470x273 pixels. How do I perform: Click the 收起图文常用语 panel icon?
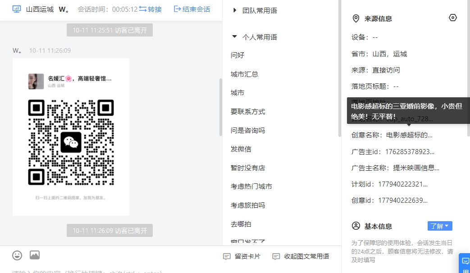coord(276,256)
